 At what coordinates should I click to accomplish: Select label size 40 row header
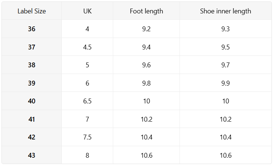pyautogui.click(x=32, y=101)
